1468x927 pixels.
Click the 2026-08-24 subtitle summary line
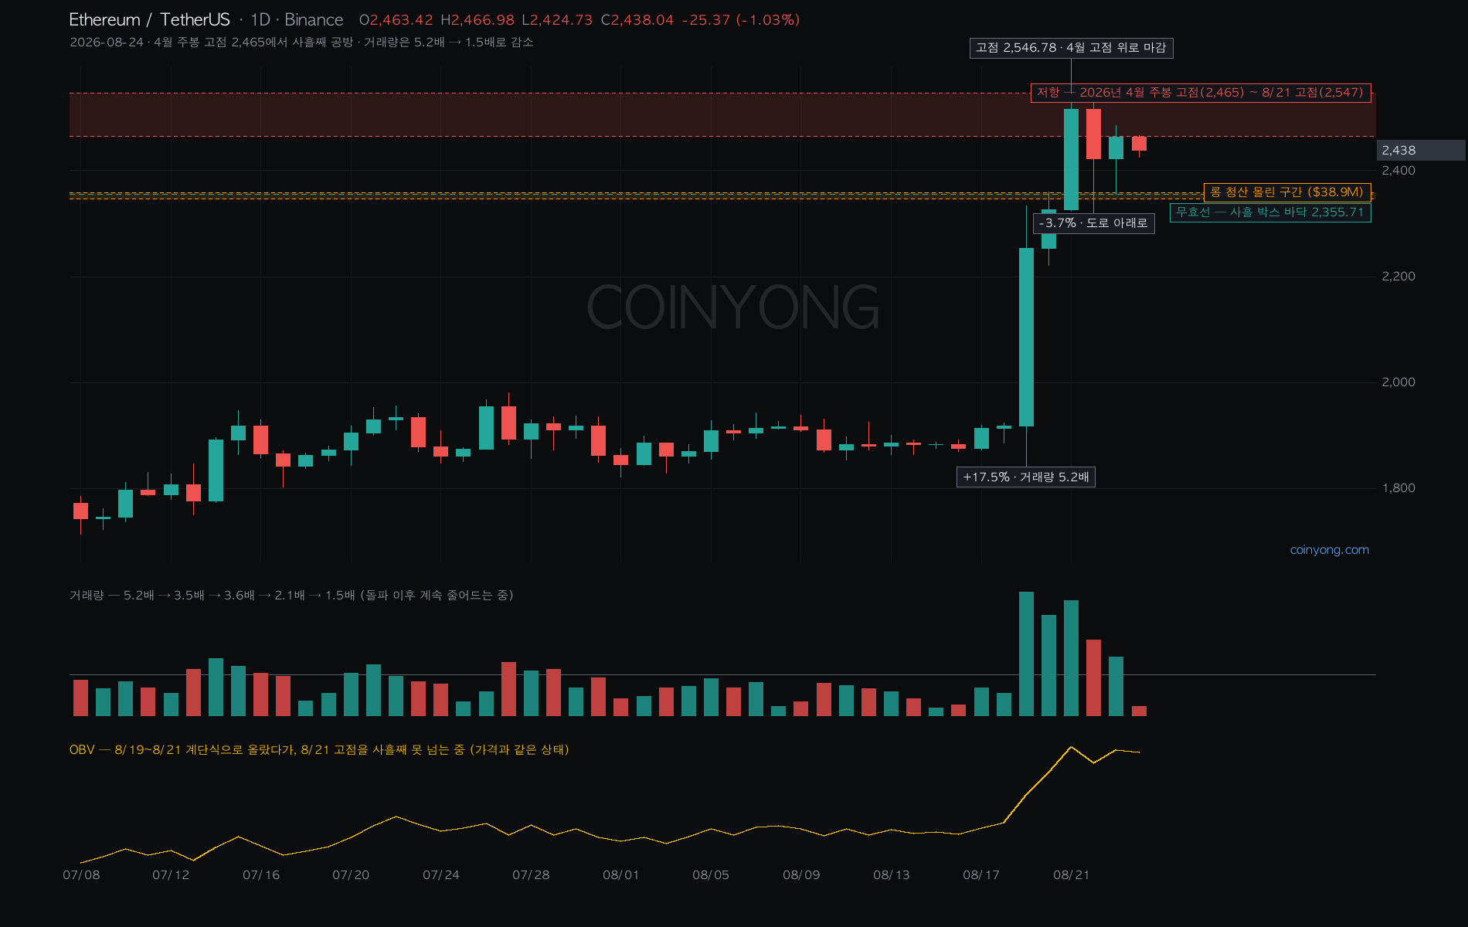301,42
